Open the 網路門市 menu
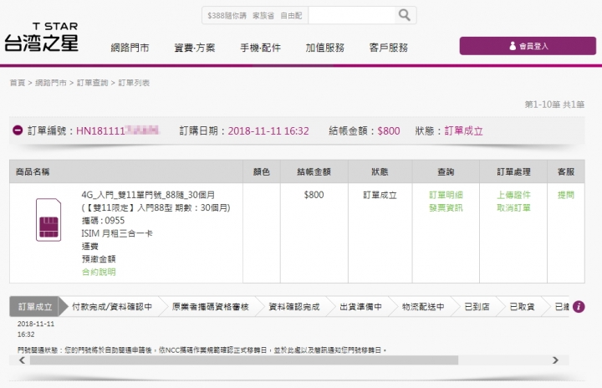This screenshot has height=388, width=602. tap(130, 48)
